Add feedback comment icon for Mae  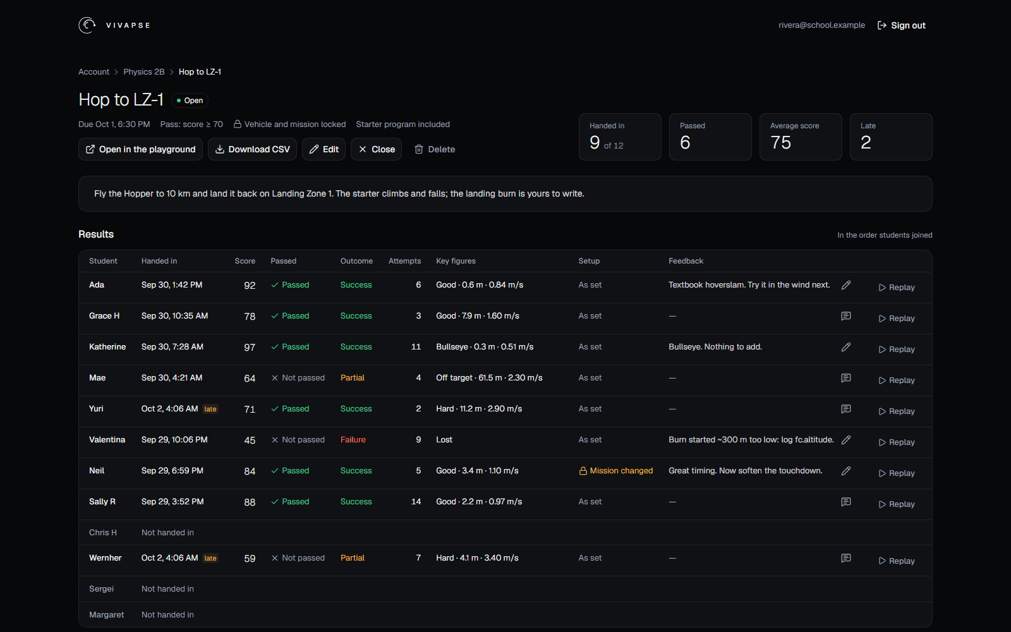tap(846, 378)
